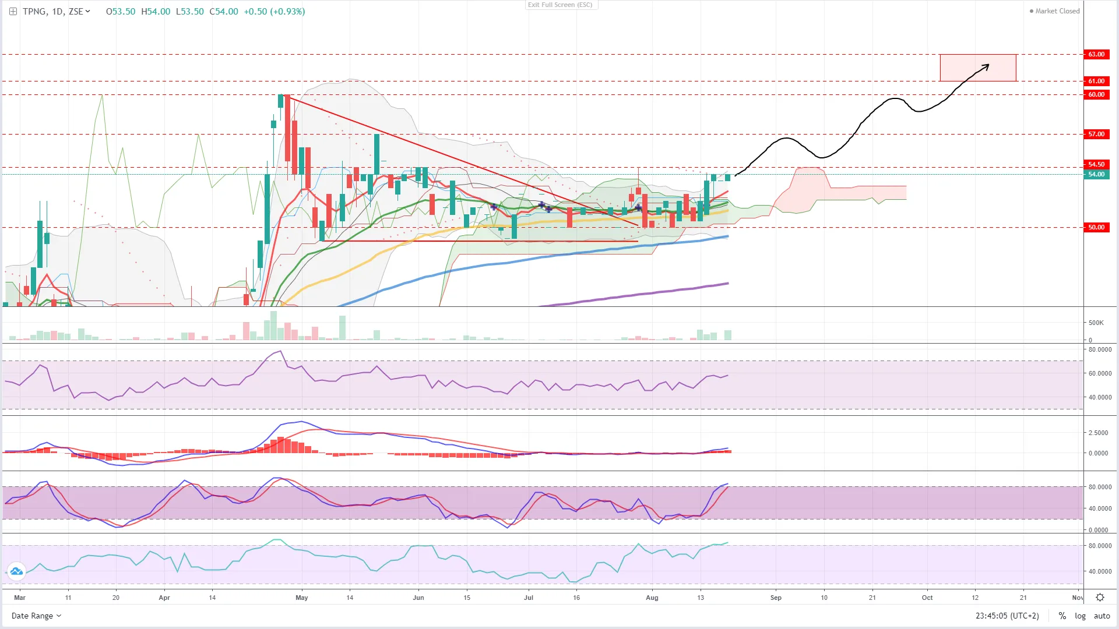Click the current price 54.00 label
This screenshot has height=629, width=1119.
click(x=1096, y=174)
